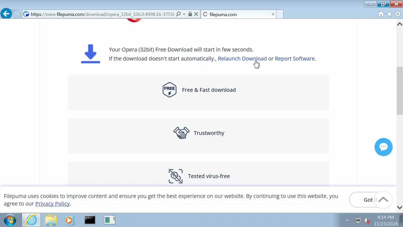Close the filepuma.com tab

point(273,14)
